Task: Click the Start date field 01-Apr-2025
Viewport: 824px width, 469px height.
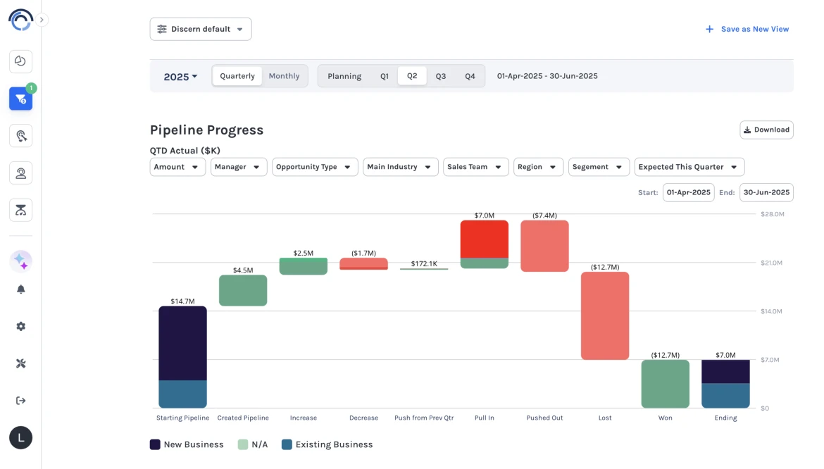Action: pyautogui.click(x=688, y=193)
